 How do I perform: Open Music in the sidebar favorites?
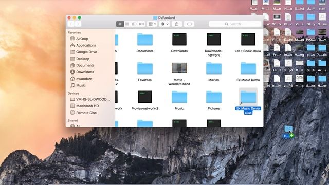point(81,86)
